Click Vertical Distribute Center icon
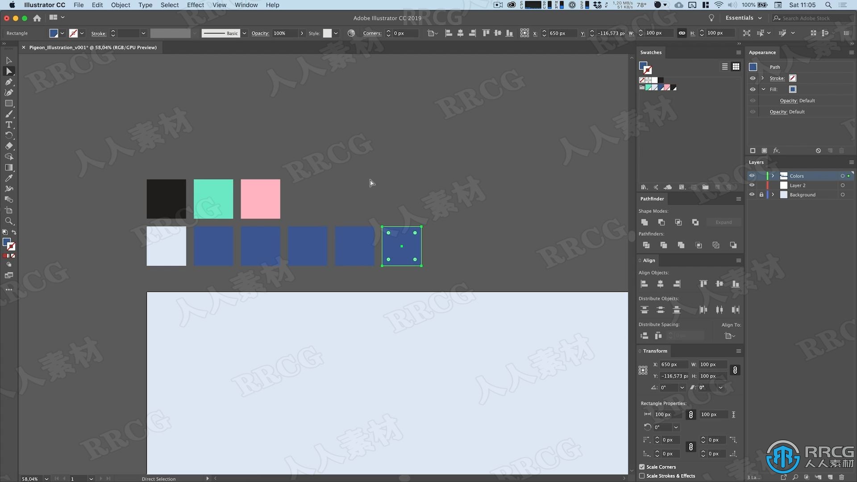 (x=661, y=310)
